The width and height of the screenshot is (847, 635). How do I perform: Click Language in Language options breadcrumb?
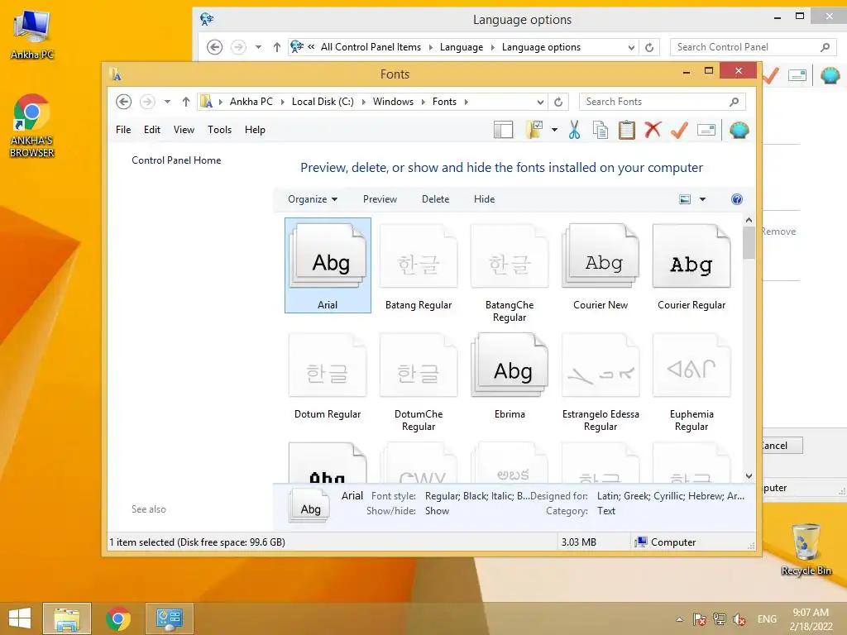click(x=462, y=47)
